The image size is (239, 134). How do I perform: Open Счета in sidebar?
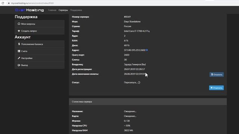(x=40, y=51)
